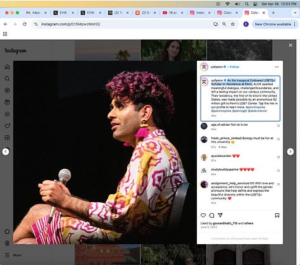300x265 pixels.
Task: Go to previous post arrow
Action: click(x=6, y=151)
